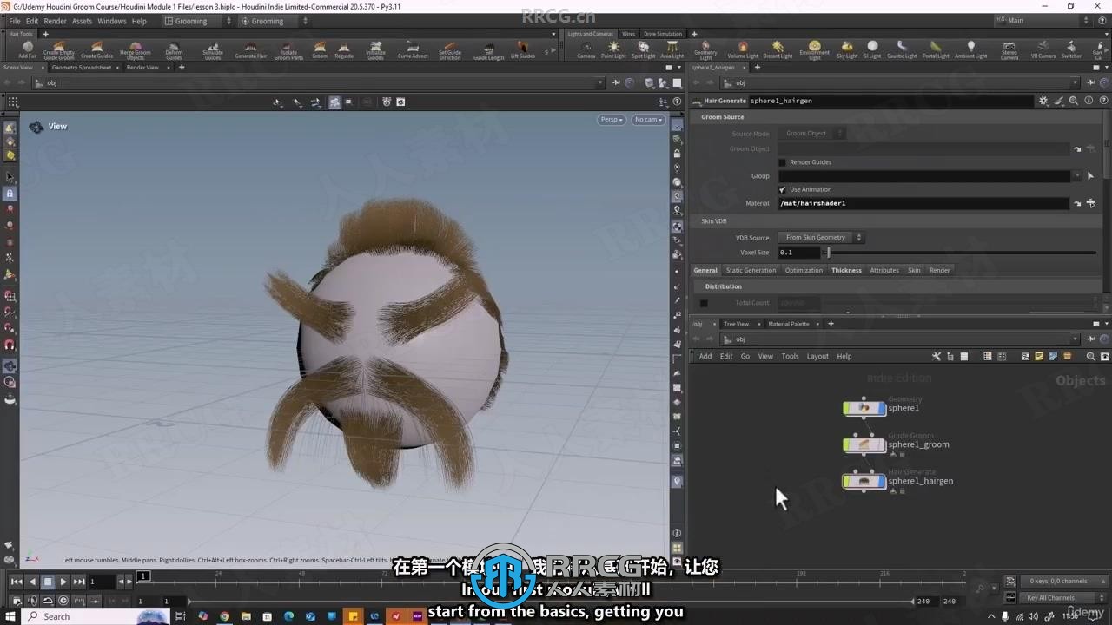Image resolution: width=1112 pixels, height=625 pixels.
Task: Toggle display flag on sphere1_groom node
Action: [x=884, y=444]
